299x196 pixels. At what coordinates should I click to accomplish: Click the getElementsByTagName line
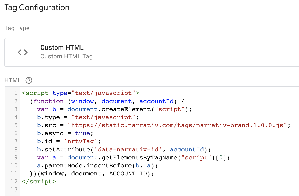pos(133,157)
